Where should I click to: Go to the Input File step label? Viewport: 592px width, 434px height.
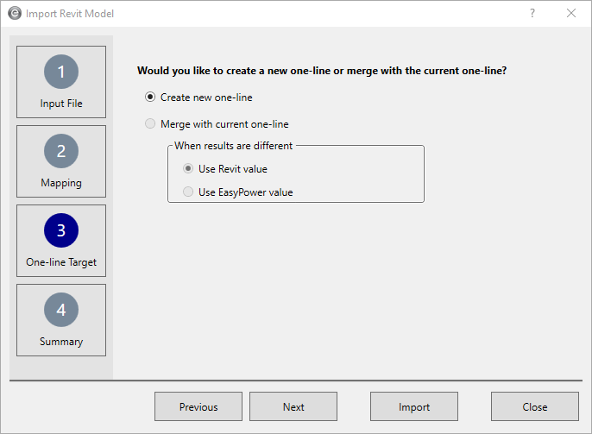[61, 104]
